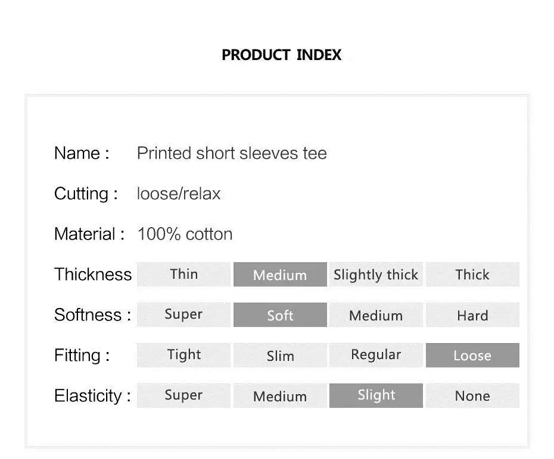Click the highlighted Slight elasticity option
This screenshot has width=554, height=459.
[376, 395]
